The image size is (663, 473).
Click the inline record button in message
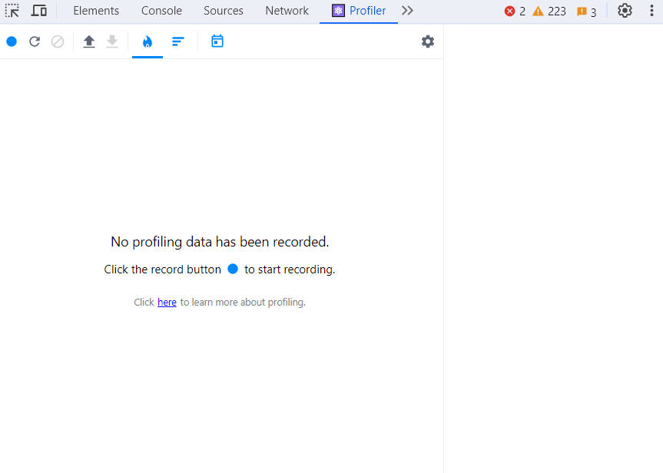click(x=233, y=269)
